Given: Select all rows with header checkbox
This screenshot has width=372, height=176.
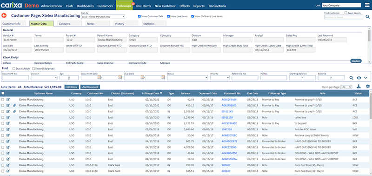Looking at the screenshot, I should [x=3, y=93].
